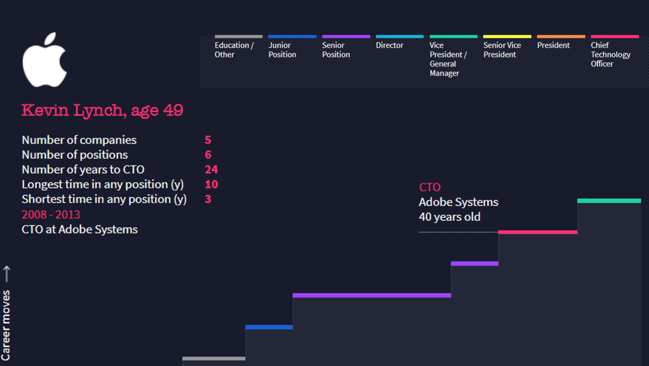Viewport: 649px width, 366px height.
Task: Select the short upper purple step bar
Action: (475, 264)
